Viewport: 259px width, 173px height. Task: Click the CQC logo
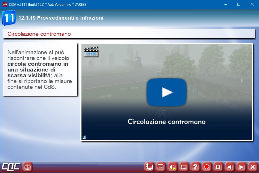coord(11,167)
